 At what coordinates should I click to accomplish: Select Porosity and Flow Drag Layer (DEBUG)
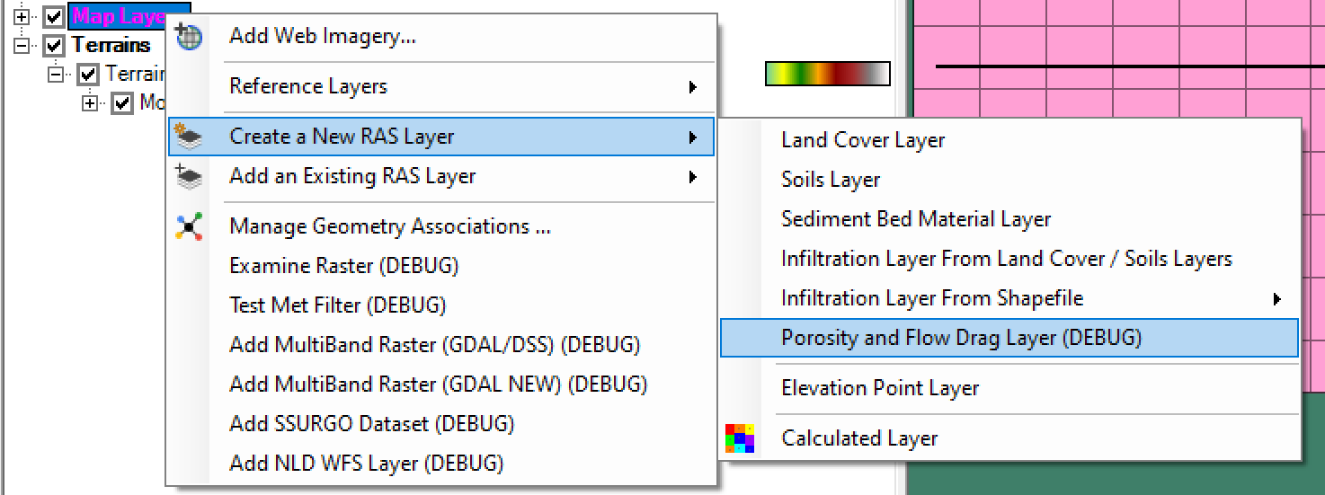(961, 338)
